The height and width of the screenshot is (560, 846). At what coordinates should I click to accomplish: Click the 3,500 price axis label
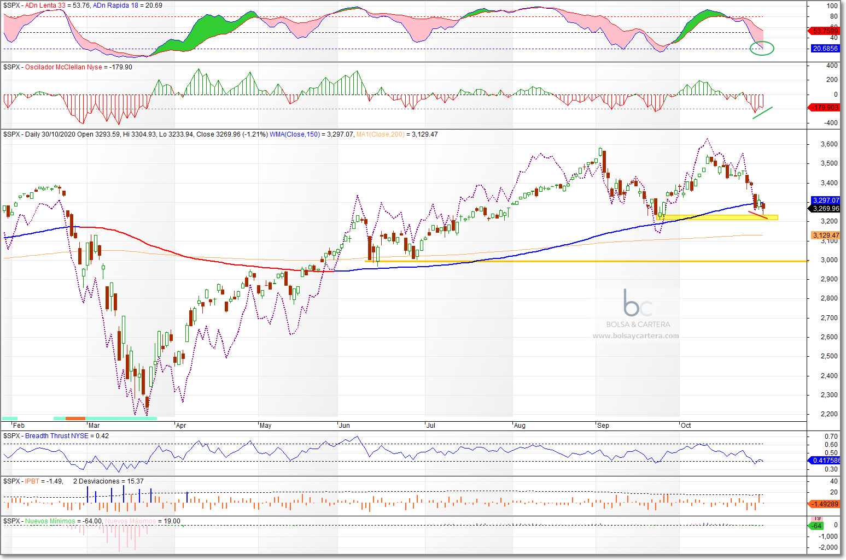click(829, 163)
